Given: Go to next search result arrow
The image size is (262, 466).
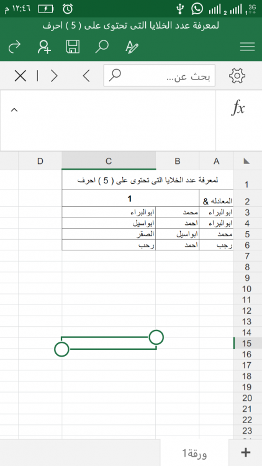Looking at the screenshot, I should tap(54, 76).
